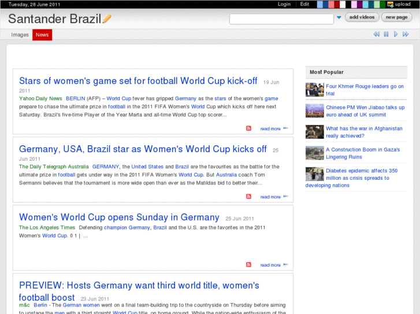420x314 pixels.
Task: Click read more under Women's World Cup opens Sunday
Action: tap(270, 265)
